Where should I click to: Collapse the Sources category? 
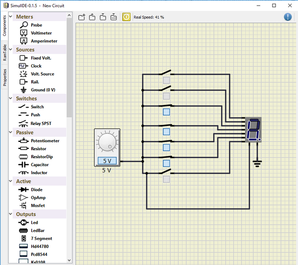11,49
